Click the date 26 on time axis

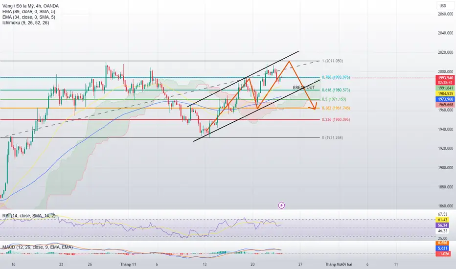coord(90,264)
